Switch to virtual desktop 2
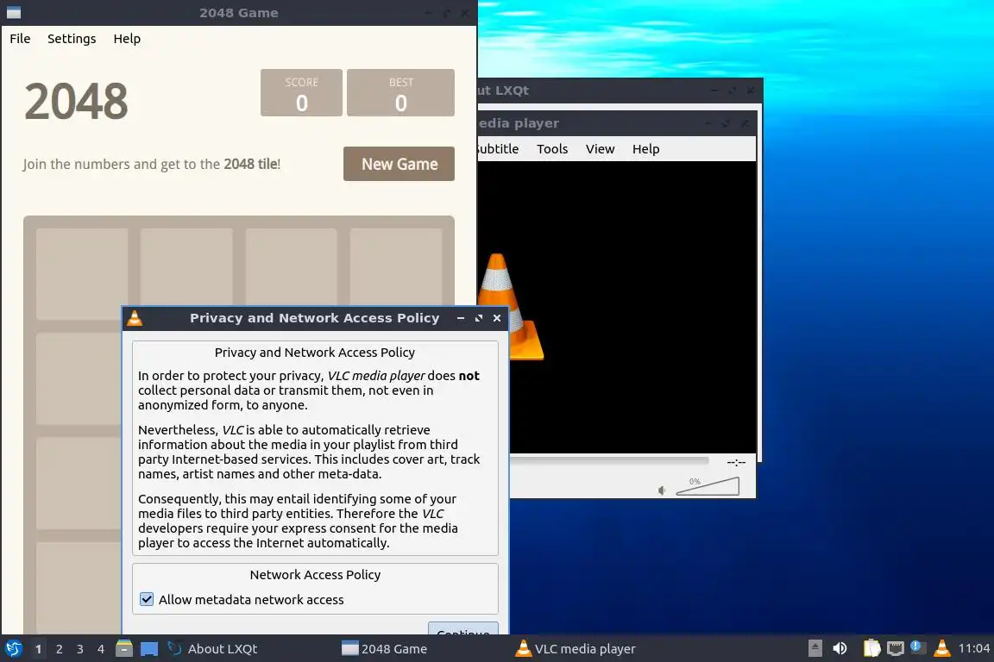 tap(59, 649)
